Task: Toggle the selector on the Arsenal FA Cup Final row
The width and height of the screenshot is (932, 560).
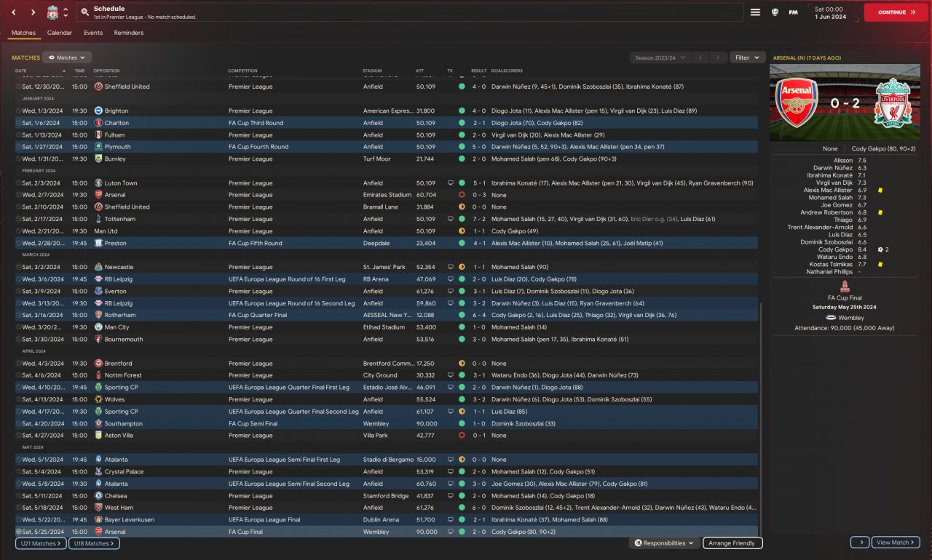Action: click(x=18, y=532)
